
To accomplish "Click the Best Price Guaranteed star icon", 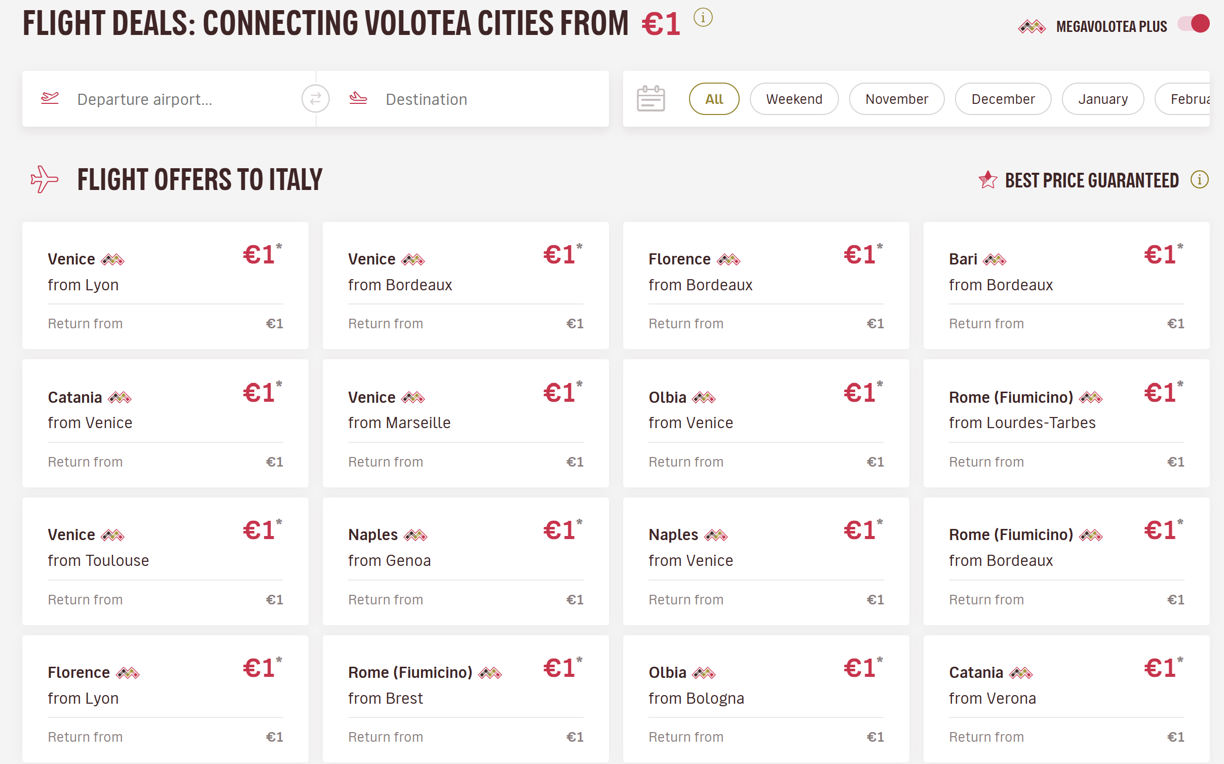I will click(987, 179).
